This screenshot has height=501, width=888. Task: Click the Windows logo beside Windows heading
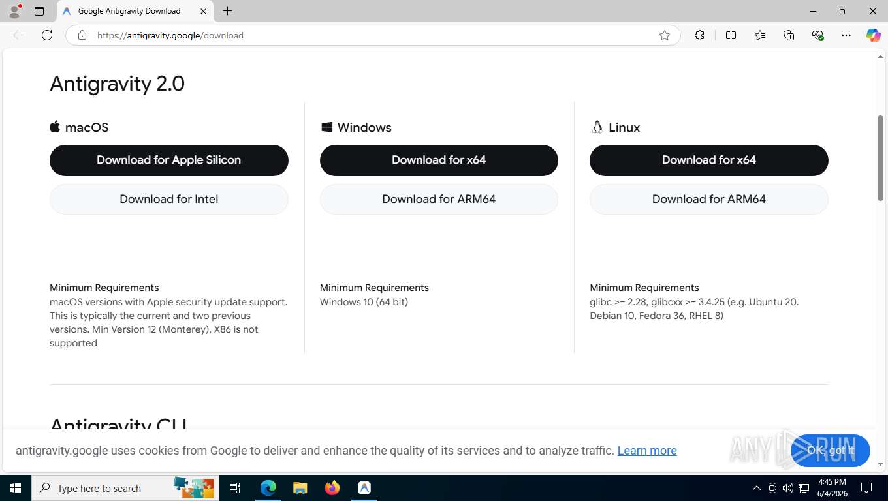click(326, 127)
